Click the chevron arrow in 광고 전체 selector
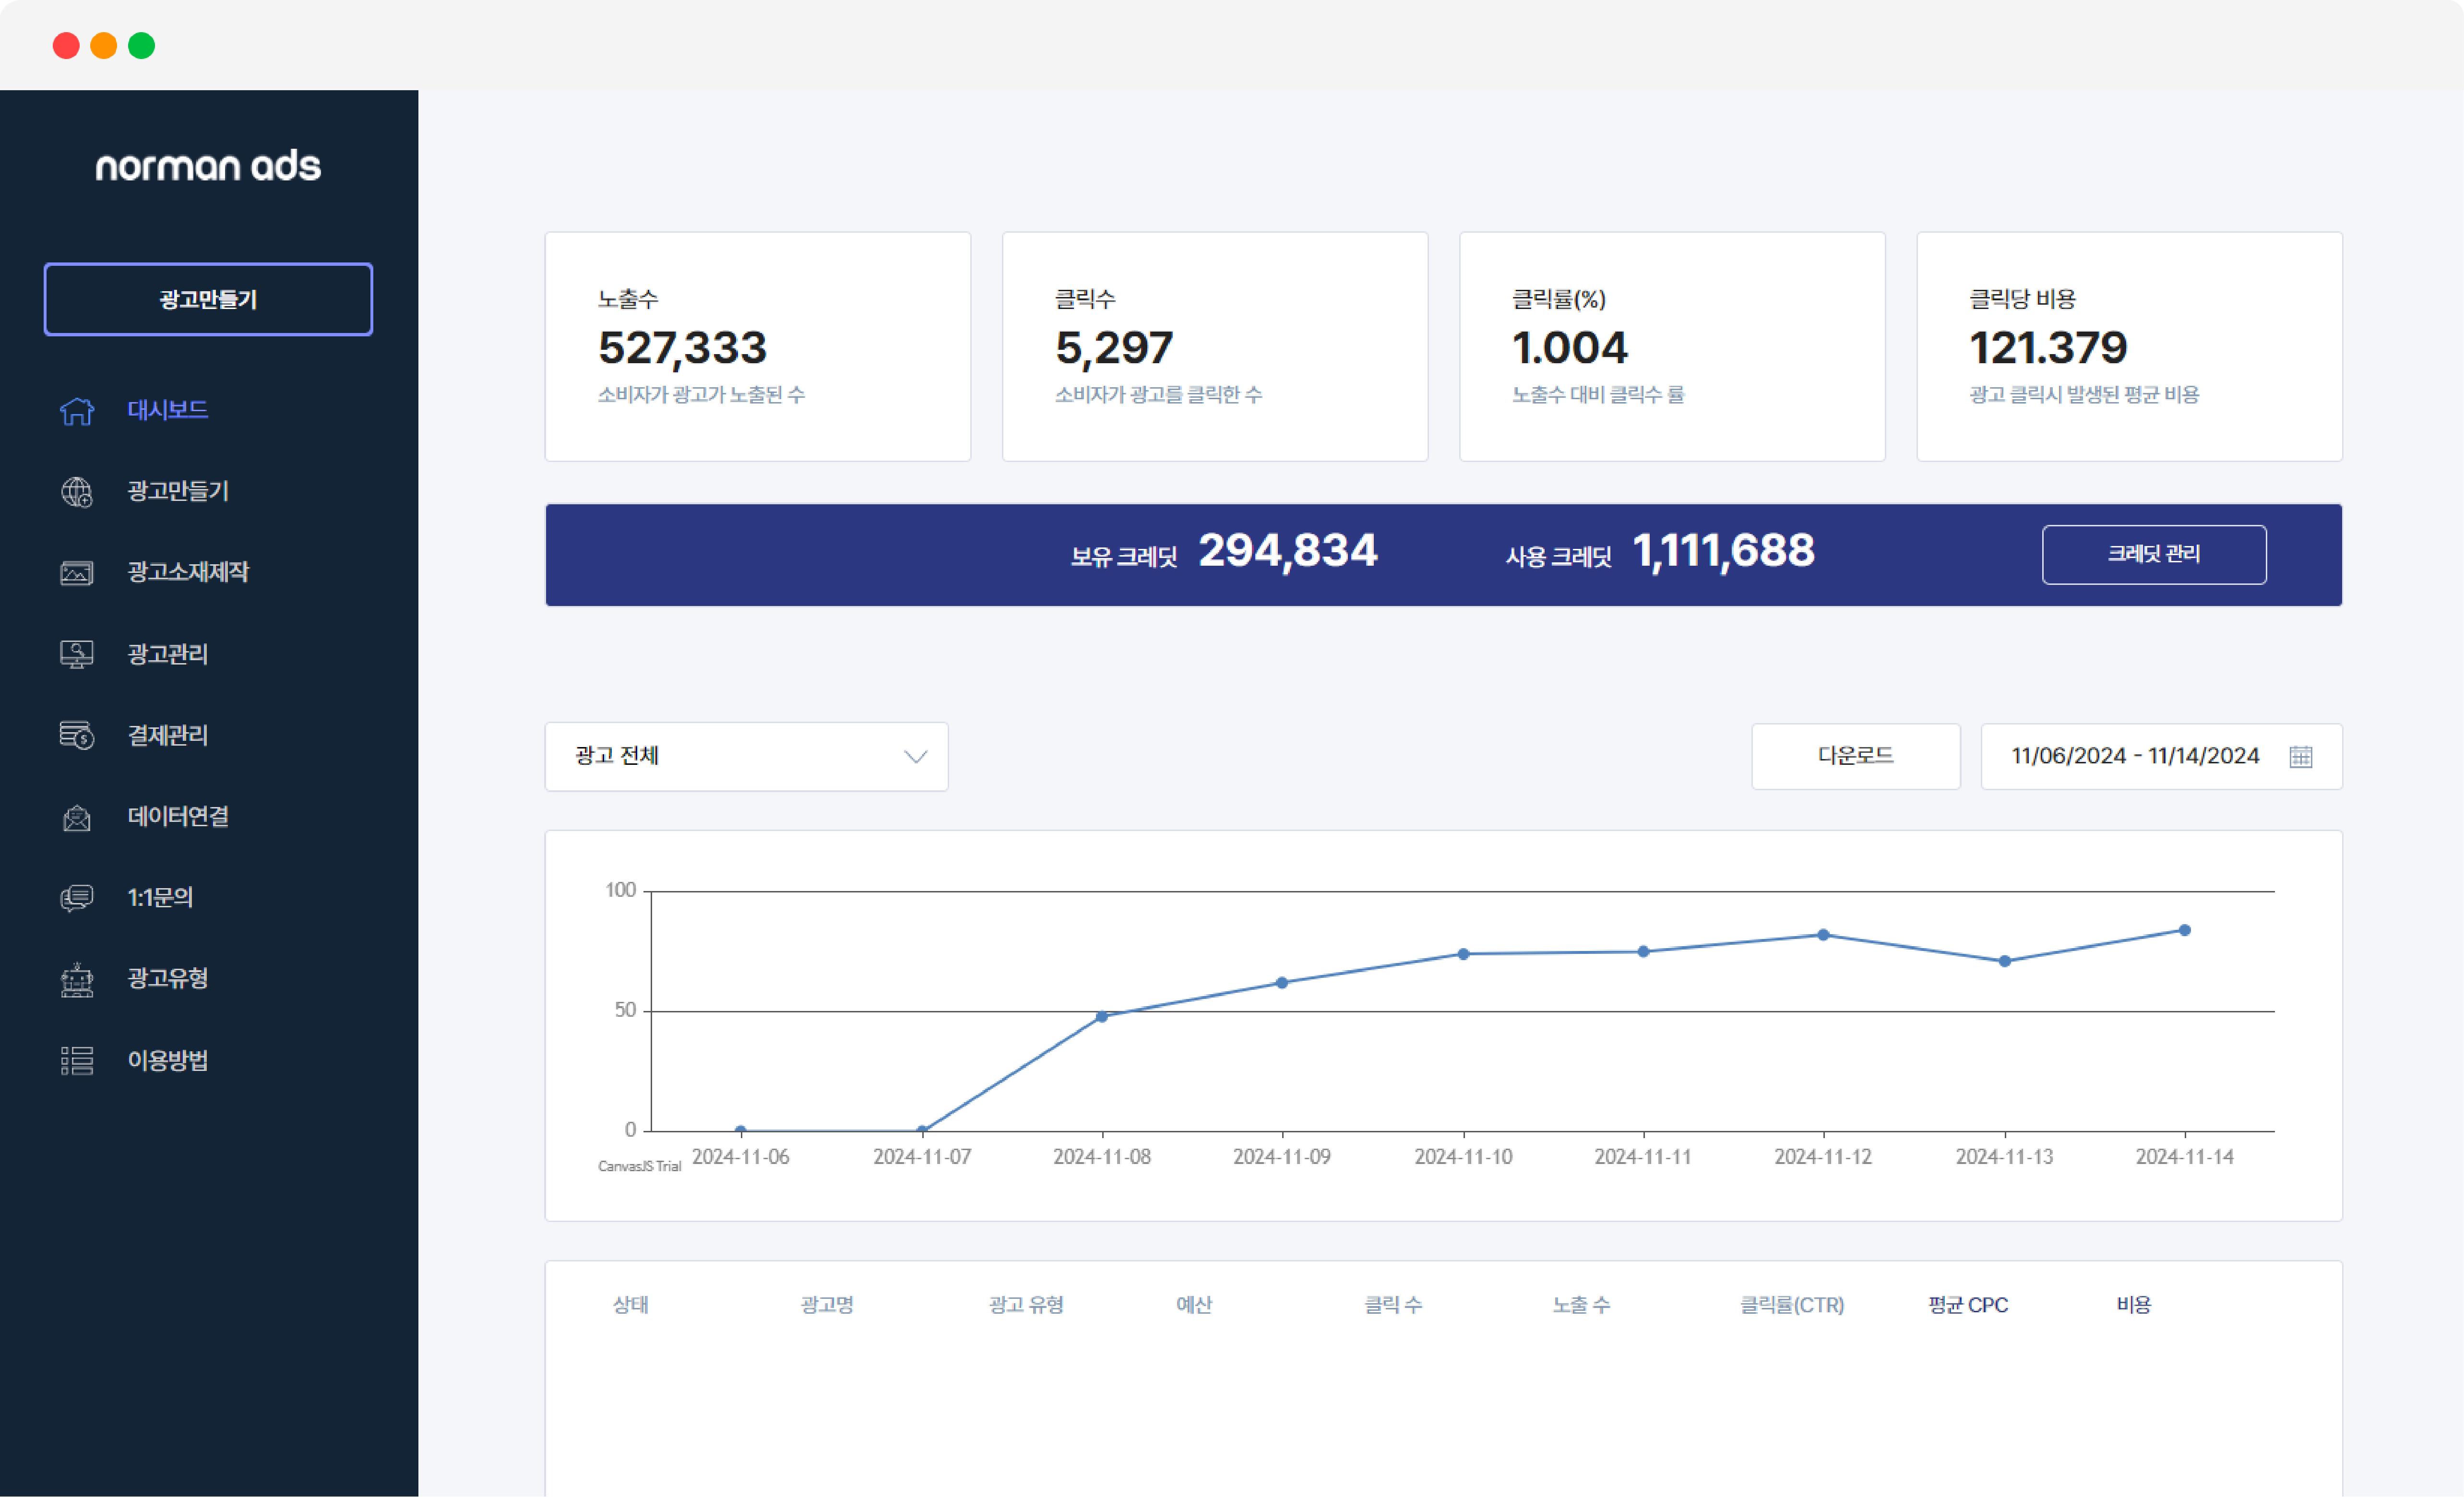2464x1497 pixels. [x=915, y=757]
